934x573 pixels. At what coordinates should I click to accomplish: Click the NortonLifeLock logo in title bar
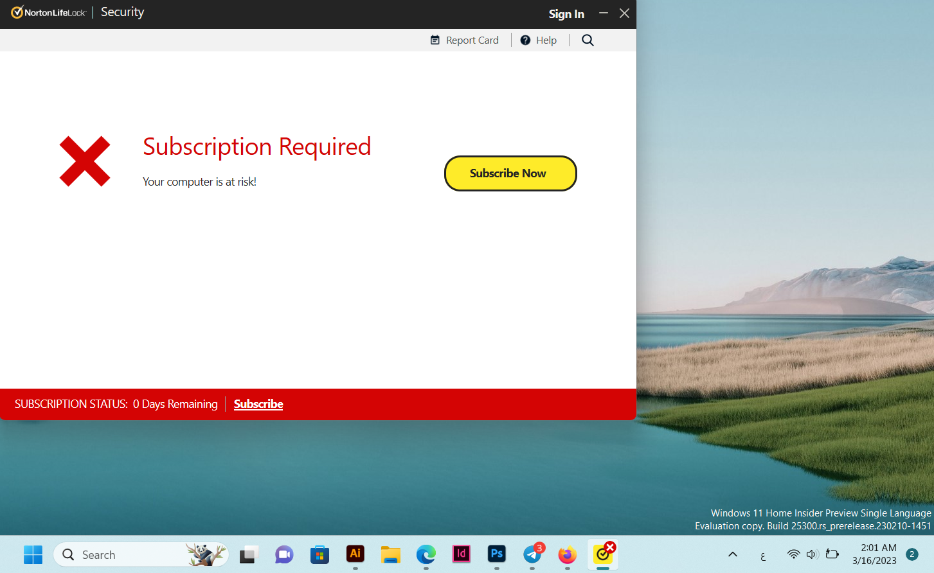point(48,12)
